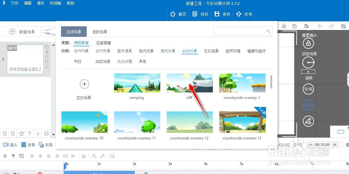
Task: Decrease duration with the minus button
Action: pyautogui.click(x=311, y=145)
